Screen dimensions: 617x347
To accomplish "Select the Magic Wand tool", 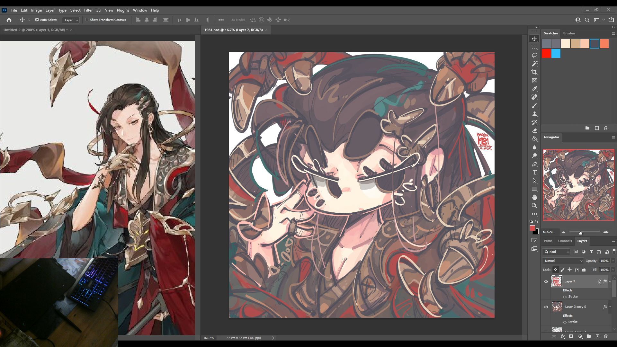I will [534, 64].
